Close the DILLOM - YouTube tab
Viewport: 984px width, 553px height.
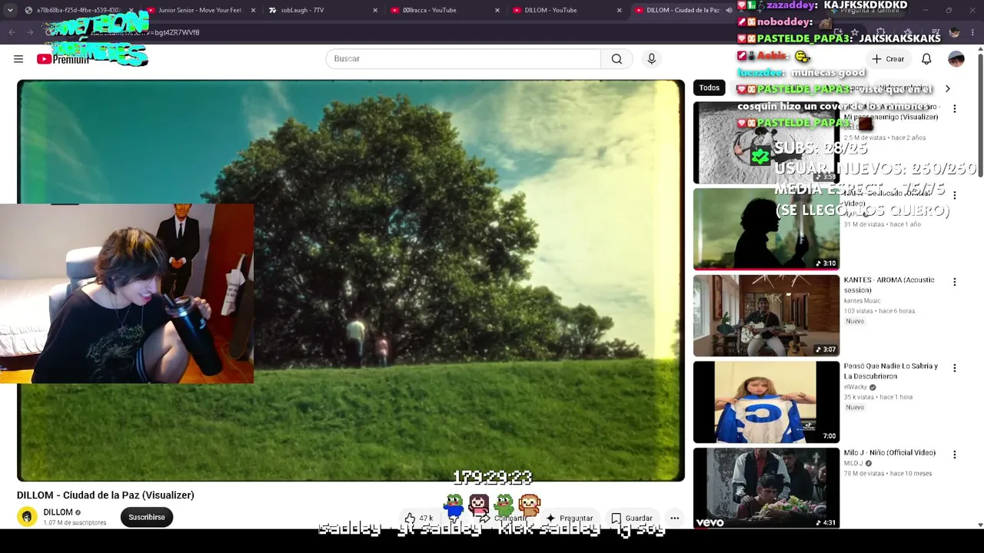click(619, 10)
